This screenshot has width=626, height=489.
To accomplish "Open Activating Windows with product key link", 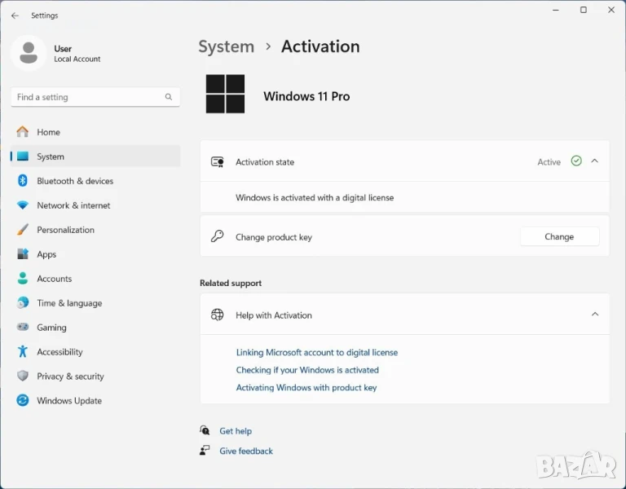I will (306, 388).
